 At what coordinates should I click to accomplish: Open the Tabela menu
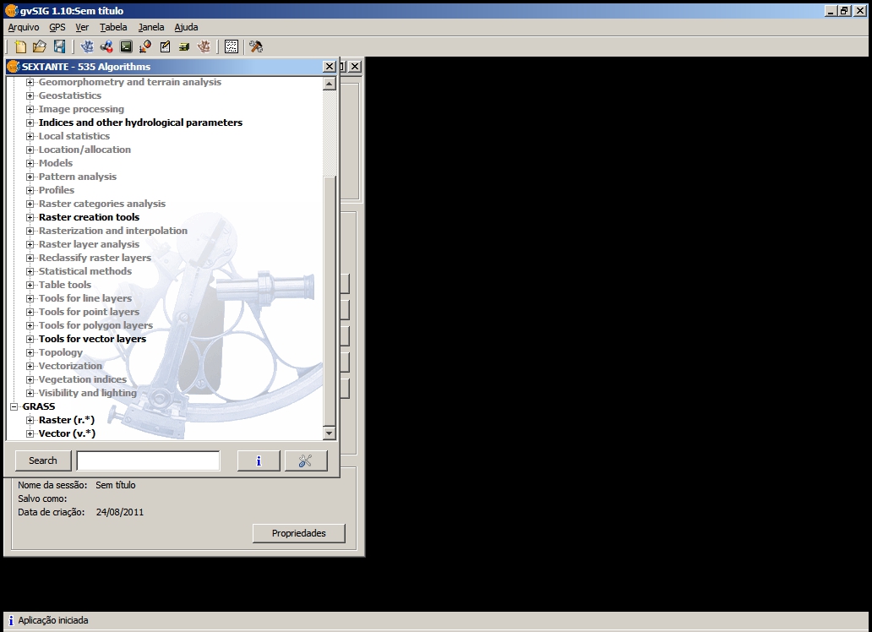click(113, 27)
